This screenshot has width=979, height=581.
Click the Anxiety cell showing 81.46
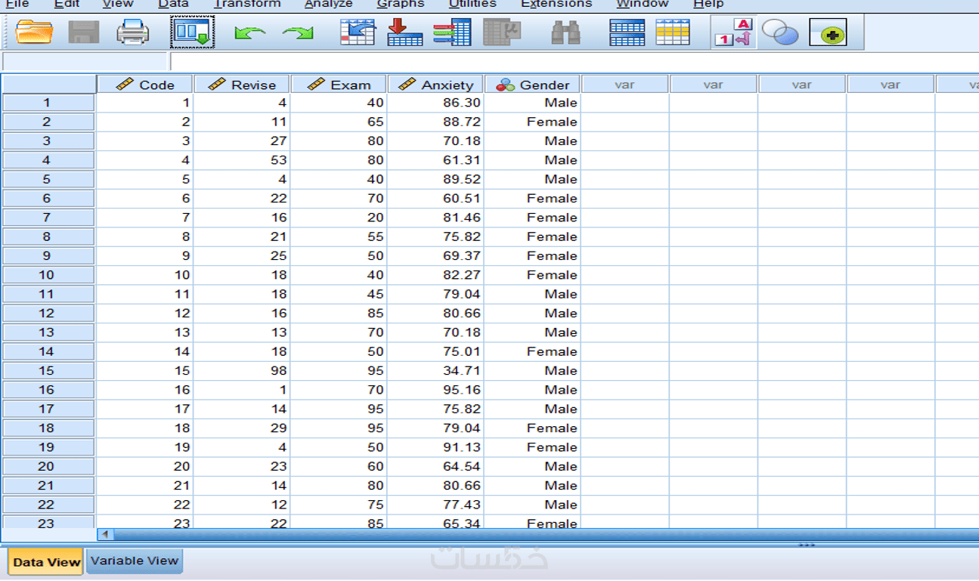435,218
